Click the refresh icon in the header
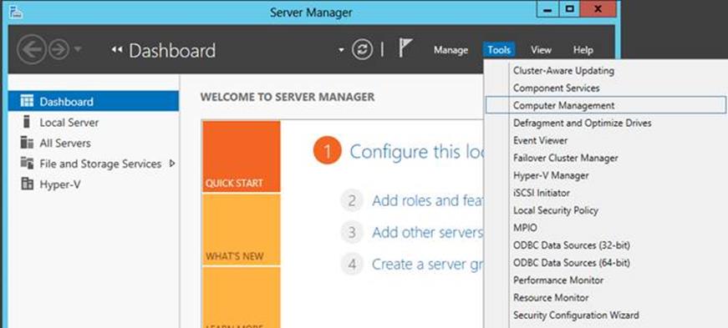The image size is (728, 328). [x=362, y=49]
